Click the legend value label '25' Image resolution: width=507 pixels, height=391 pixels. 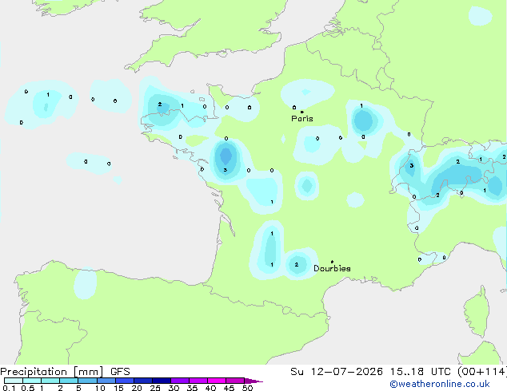click(155, 388)
